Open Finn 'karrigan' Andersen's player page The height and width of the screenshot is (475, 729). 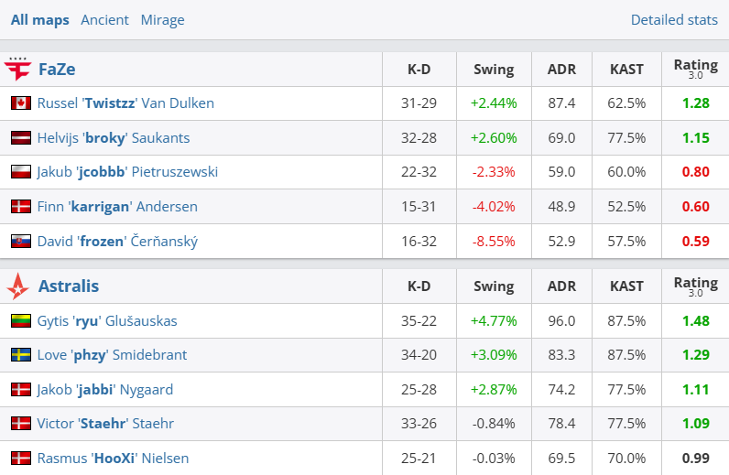pyautogui.click(x=117, y=207)
